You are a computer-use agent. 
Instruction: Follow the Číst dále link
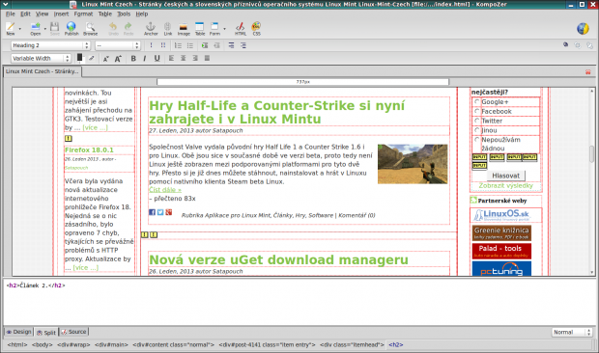point(165,190)
